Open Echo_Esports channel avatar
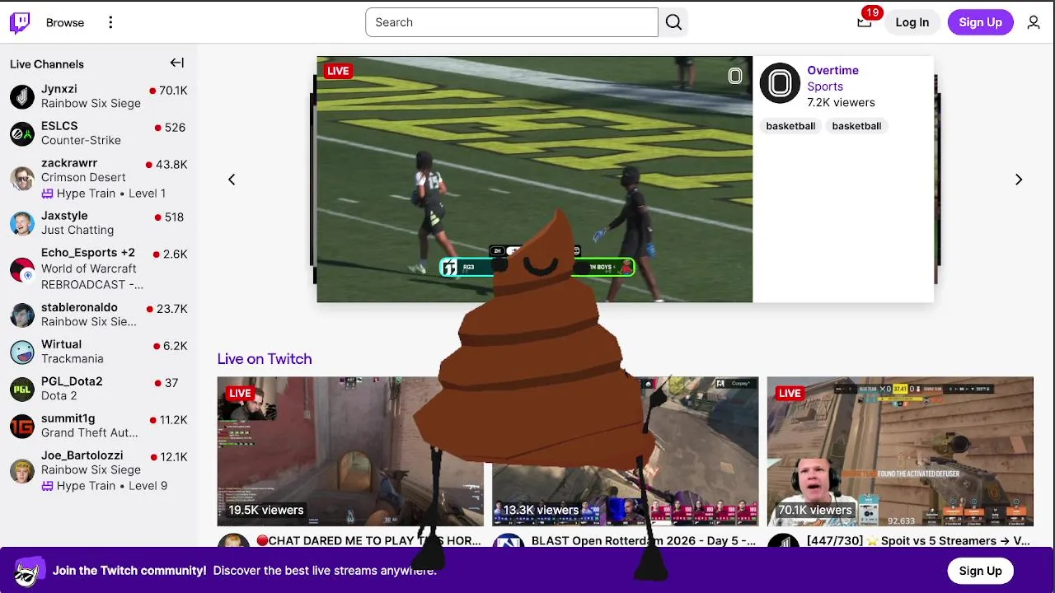 click(22, 268)
